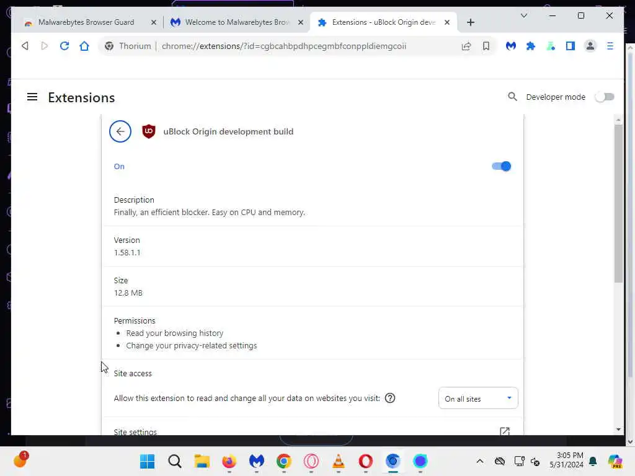
Task: Share this page icon in address bar
Action: 466,46
